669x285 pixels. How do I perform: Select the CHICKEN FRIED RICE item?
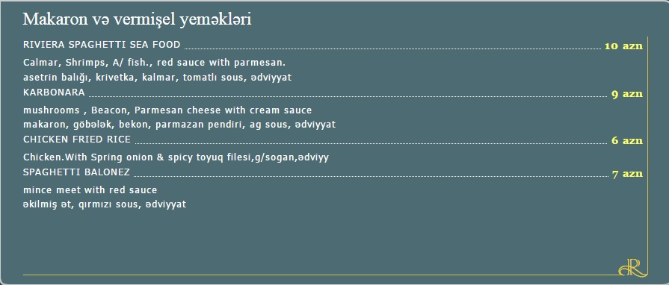[77, 140]
